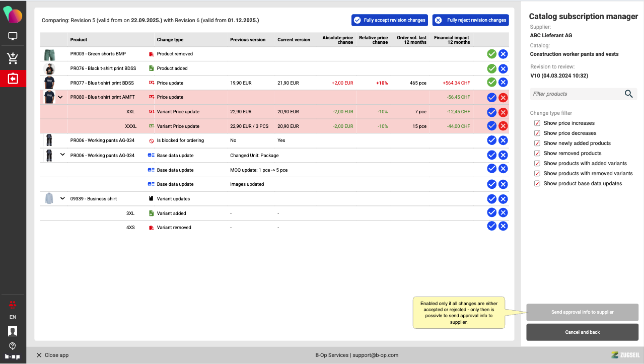Disable Show product base data updates
Image resolution: width=644 pixels, height=364 pixels.
(537, 184)
